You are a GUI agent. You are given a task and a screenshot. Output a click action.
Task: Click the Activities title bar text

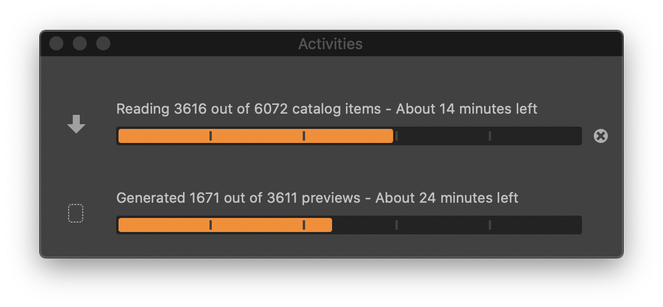pyautogui.click(x=330, y=44)
